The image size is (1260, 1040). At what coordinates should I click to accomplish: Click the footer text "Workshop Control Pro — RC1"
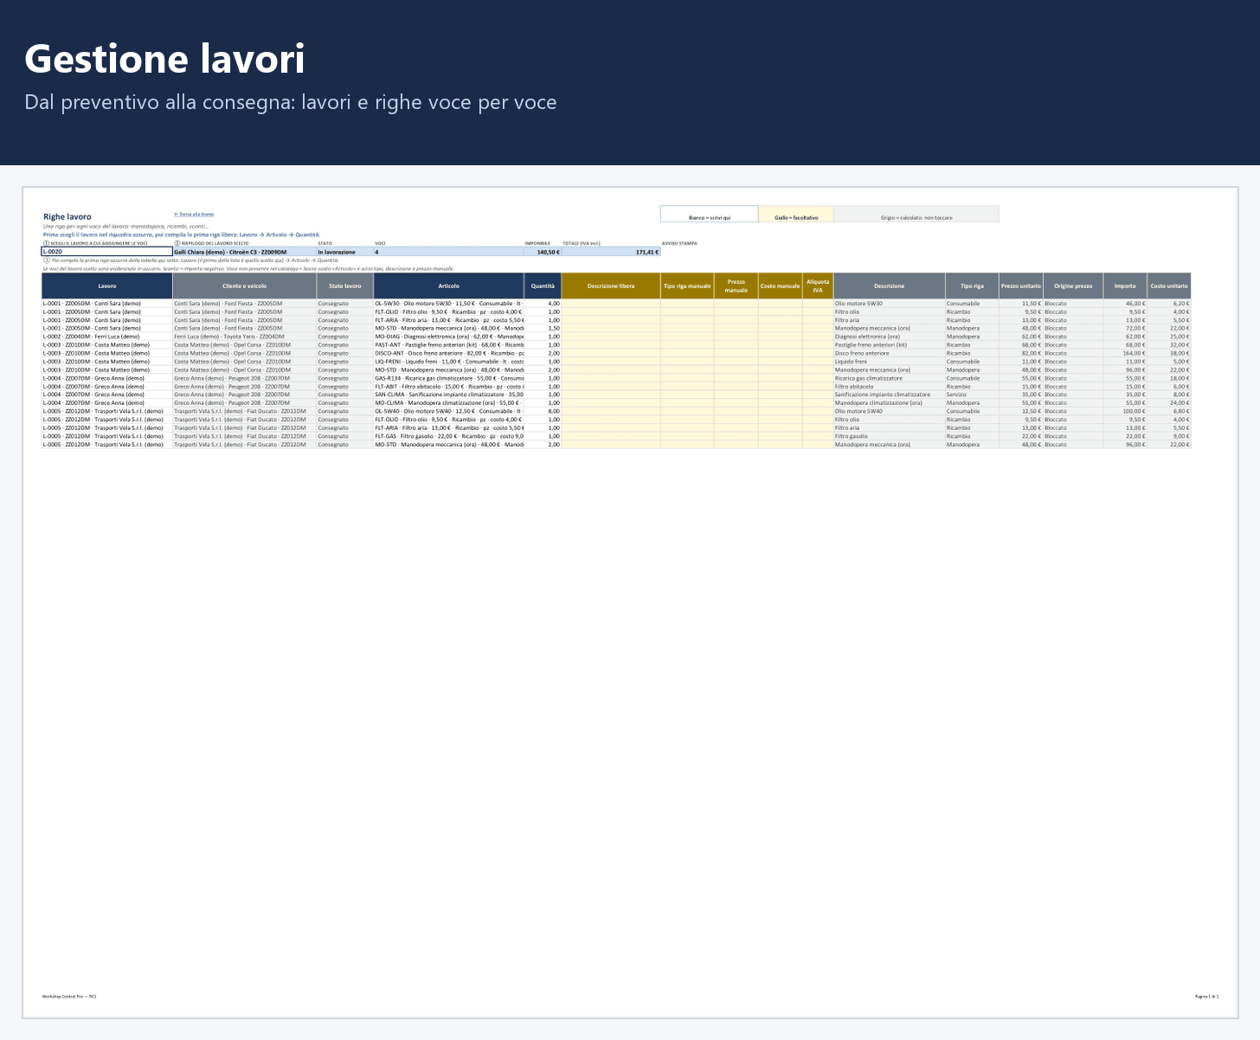(69, 997)
